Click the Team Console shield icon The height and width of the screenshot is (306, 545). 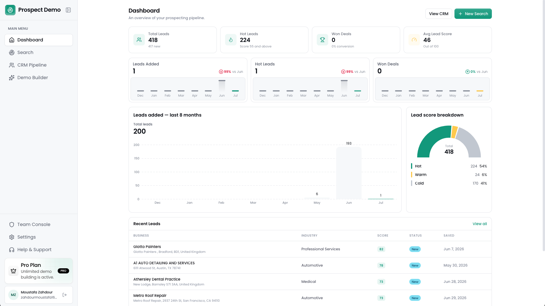point(12,225)
